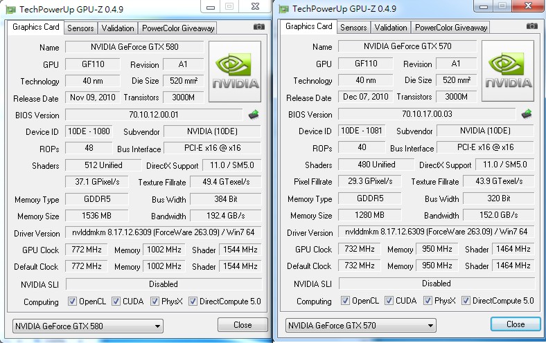The width and height of the screenshot is (546, 343).
Task: Toggle PhysX checkbox in GTX 580 window
Action: pyautogui.click(x=155, y=302)
